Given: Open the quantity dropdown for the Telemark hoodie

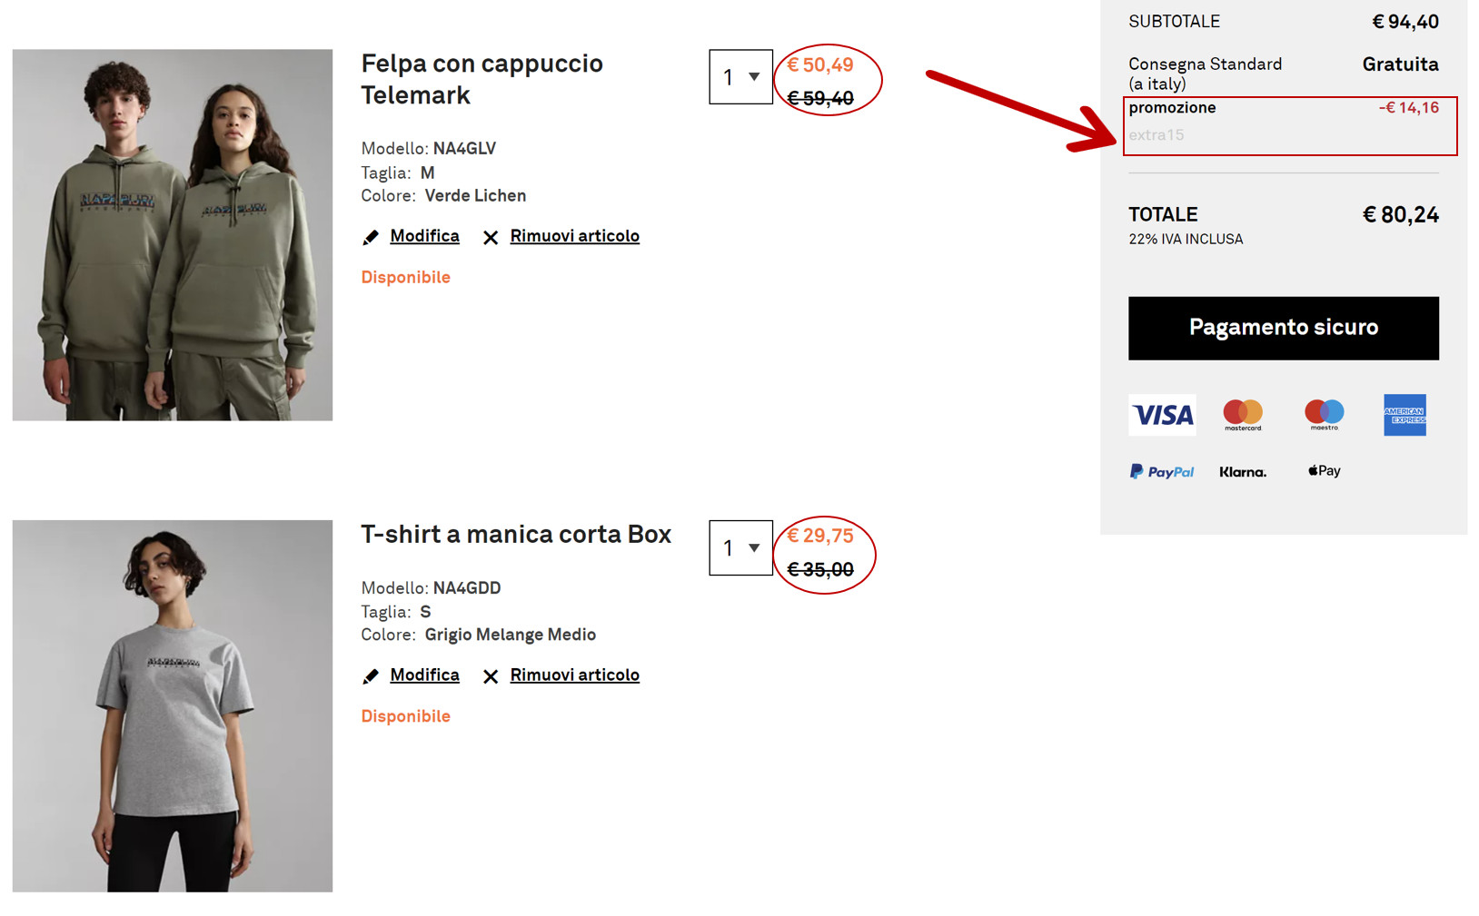Looking at the screenshot, I should coord(740,77).
